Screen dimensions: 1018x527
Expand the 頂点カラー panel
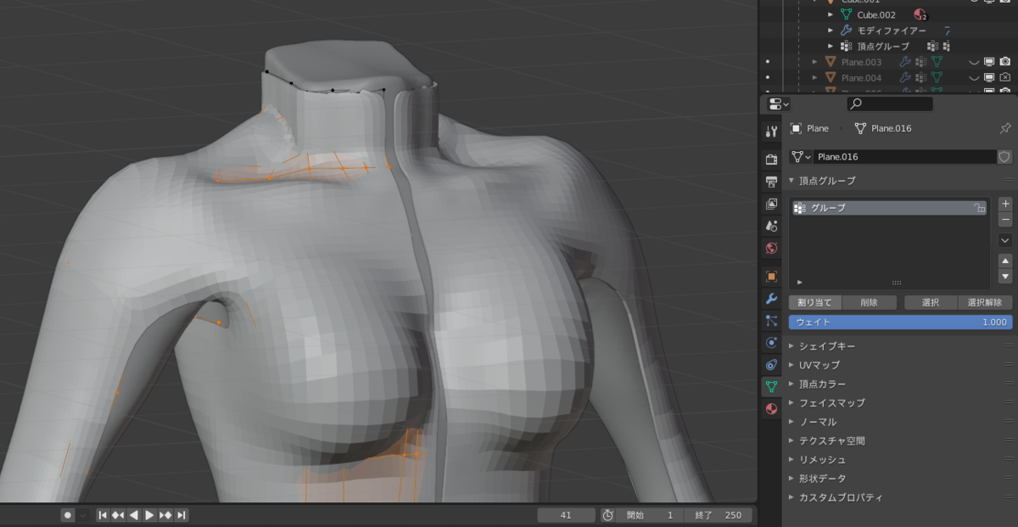791,384
